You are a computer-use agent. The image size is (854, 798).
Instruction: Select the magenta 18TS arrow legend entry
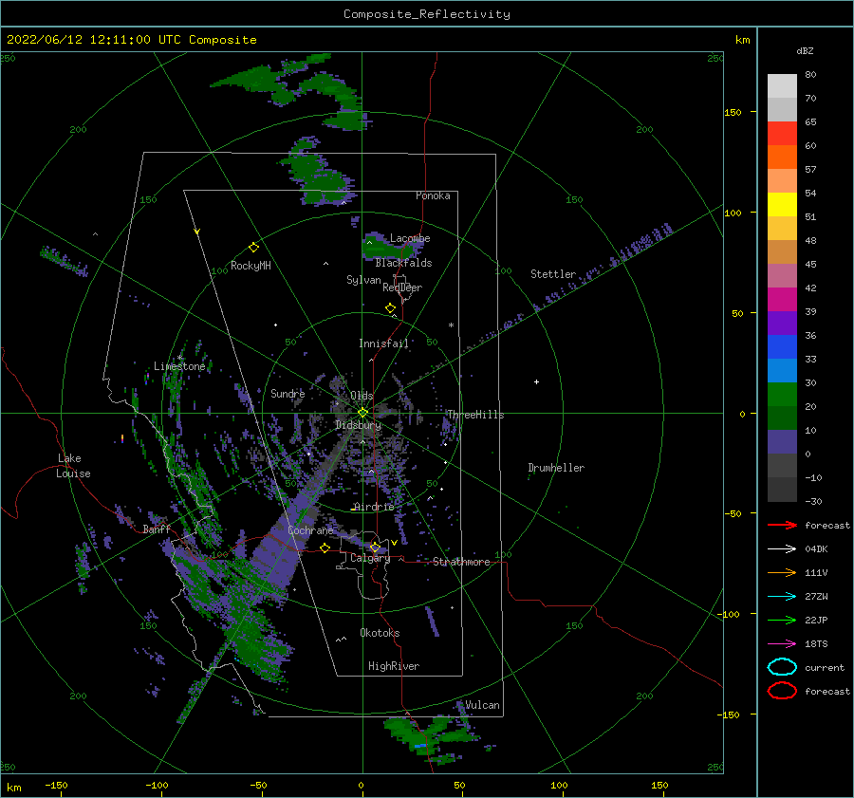[782, 644]
